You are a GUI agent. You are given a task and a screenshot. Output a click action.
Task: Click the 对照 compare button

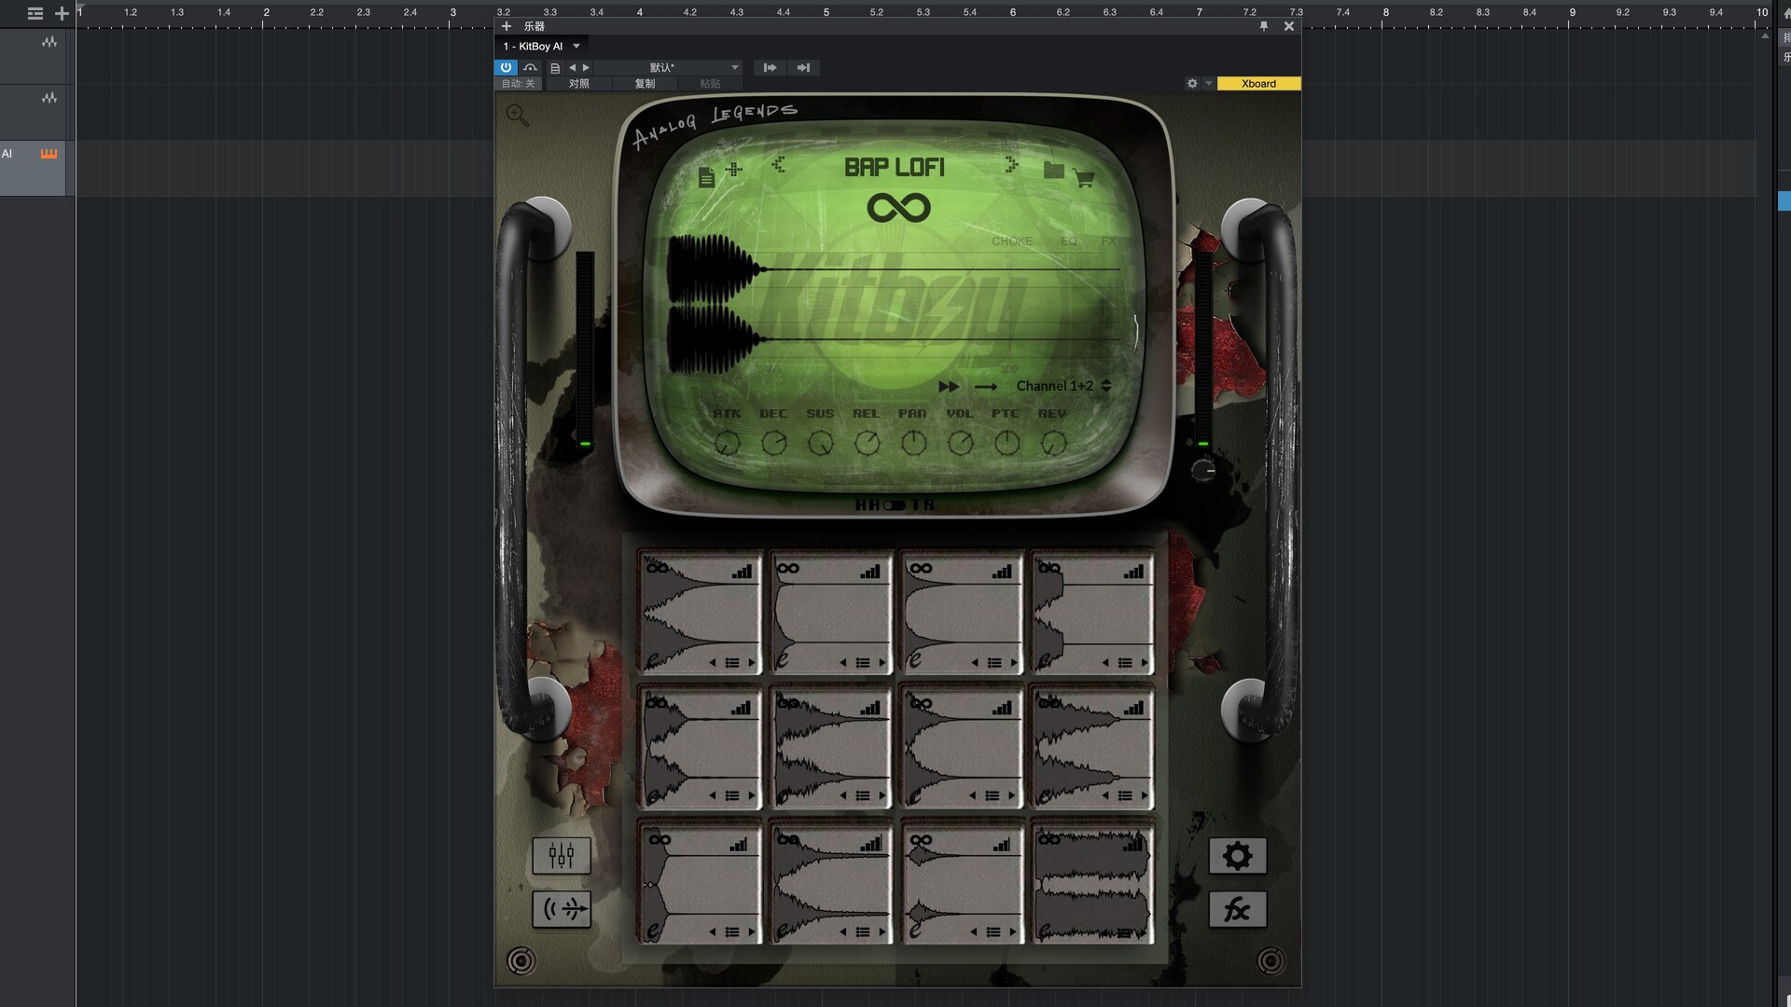(579, 83)
